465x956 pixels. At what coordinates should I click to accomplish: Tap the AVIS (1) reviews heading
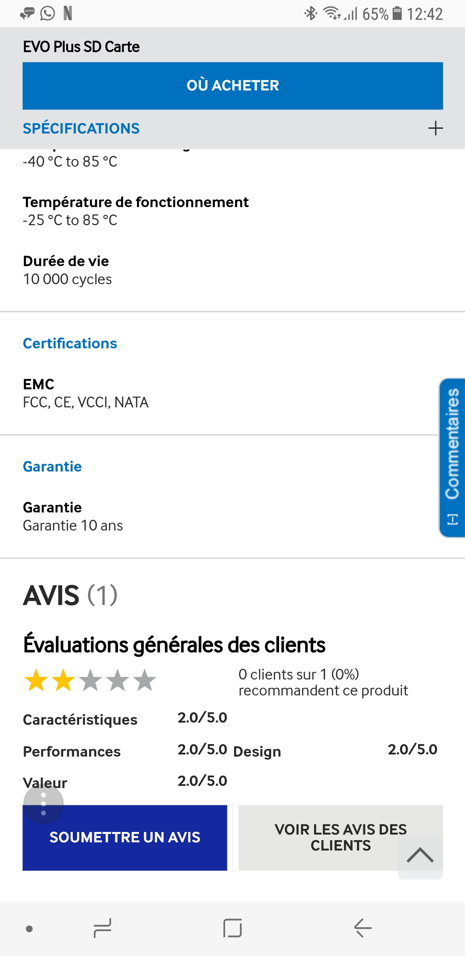click(x=70, y=596)
